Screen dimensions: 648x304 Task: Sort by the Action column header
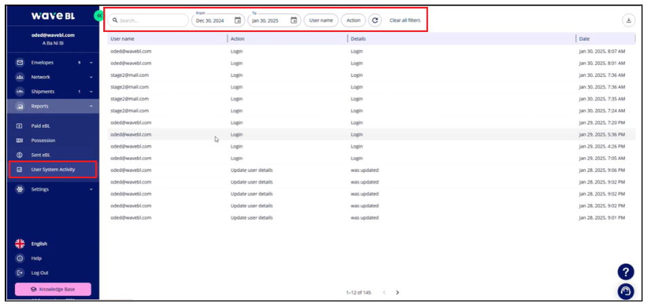[237, 39]
